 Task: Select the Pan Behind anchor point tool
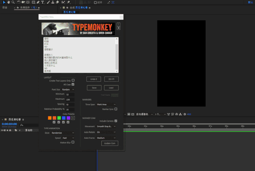(x=28, y=2)
